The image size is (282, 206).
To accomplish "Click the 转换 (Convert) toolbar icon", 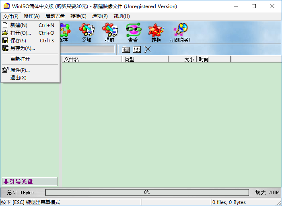I will [x=156, y=32].
